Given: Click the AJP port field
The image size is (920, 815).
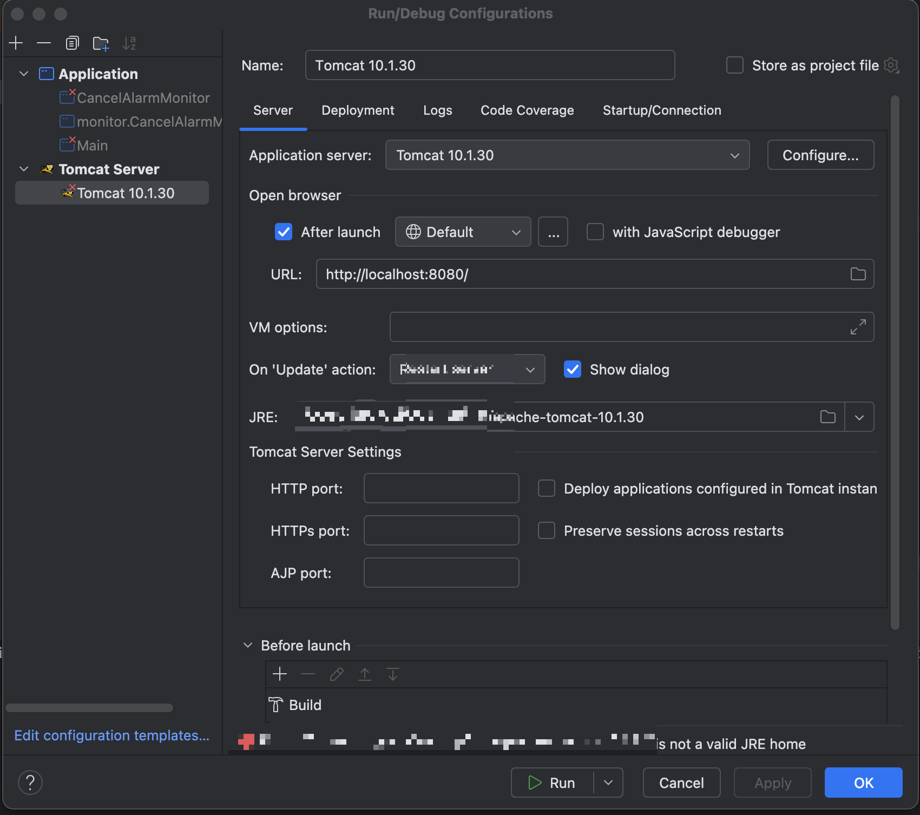Looking at the screenshot, I should coord(441,573).
